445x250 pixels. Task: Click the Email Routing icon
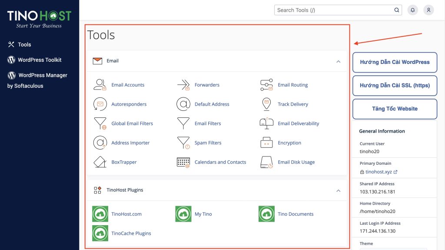[x=266, y=85]
